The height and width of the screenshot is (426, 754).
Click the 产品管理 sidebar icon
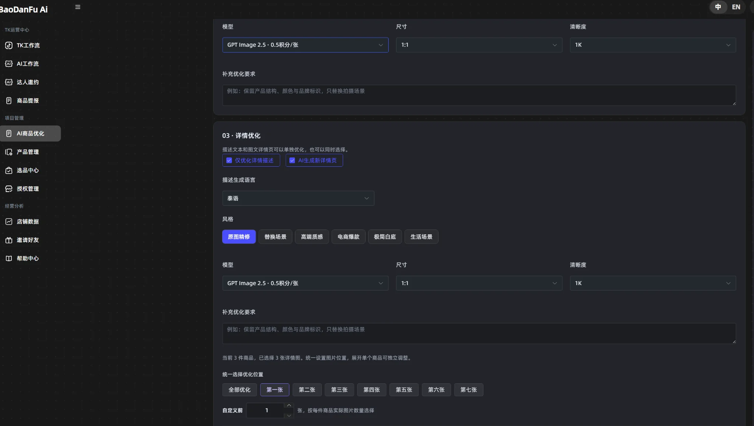pos(9,152)
